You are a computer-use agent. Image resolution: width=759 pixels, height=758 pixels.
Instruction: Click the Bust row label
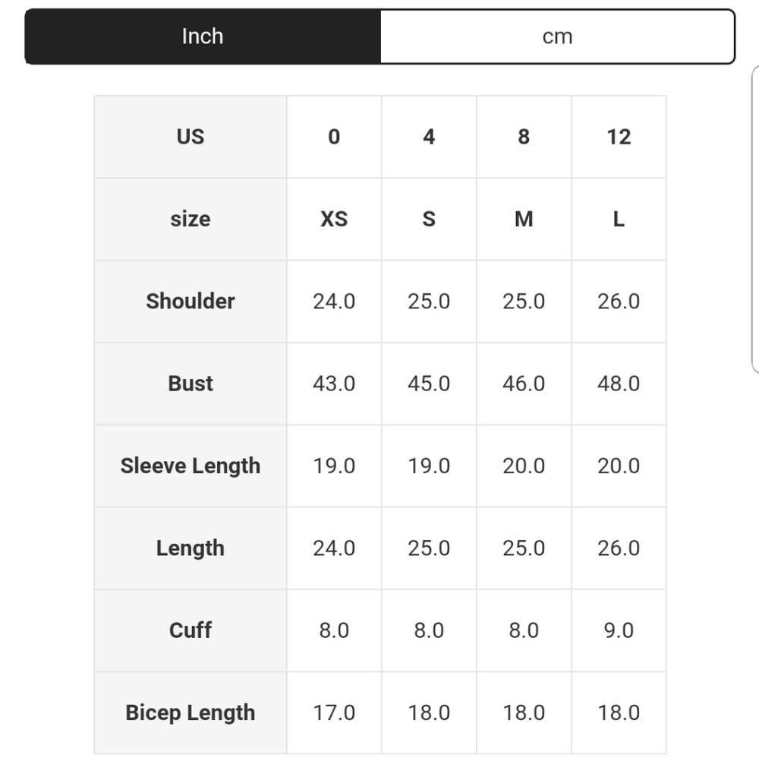coord(191,384)
